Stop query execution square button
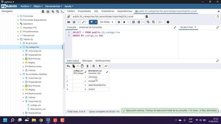Screen dimensions: 221x124 pos(119,22)
